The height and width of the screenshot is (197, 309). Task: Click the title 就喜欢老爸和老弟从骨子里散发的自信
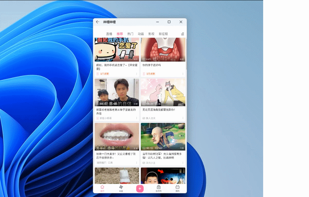116,112
